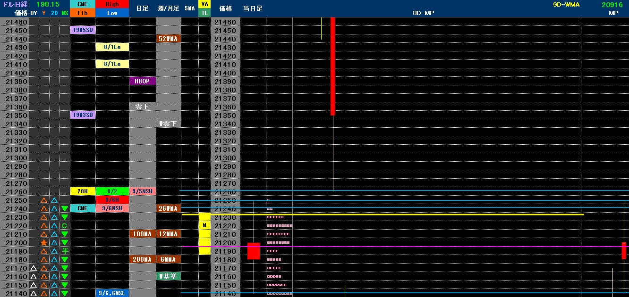Click the orange triangle in the 21180 row
This screenshot has width=629, height=297.
[x=44, y=260]
